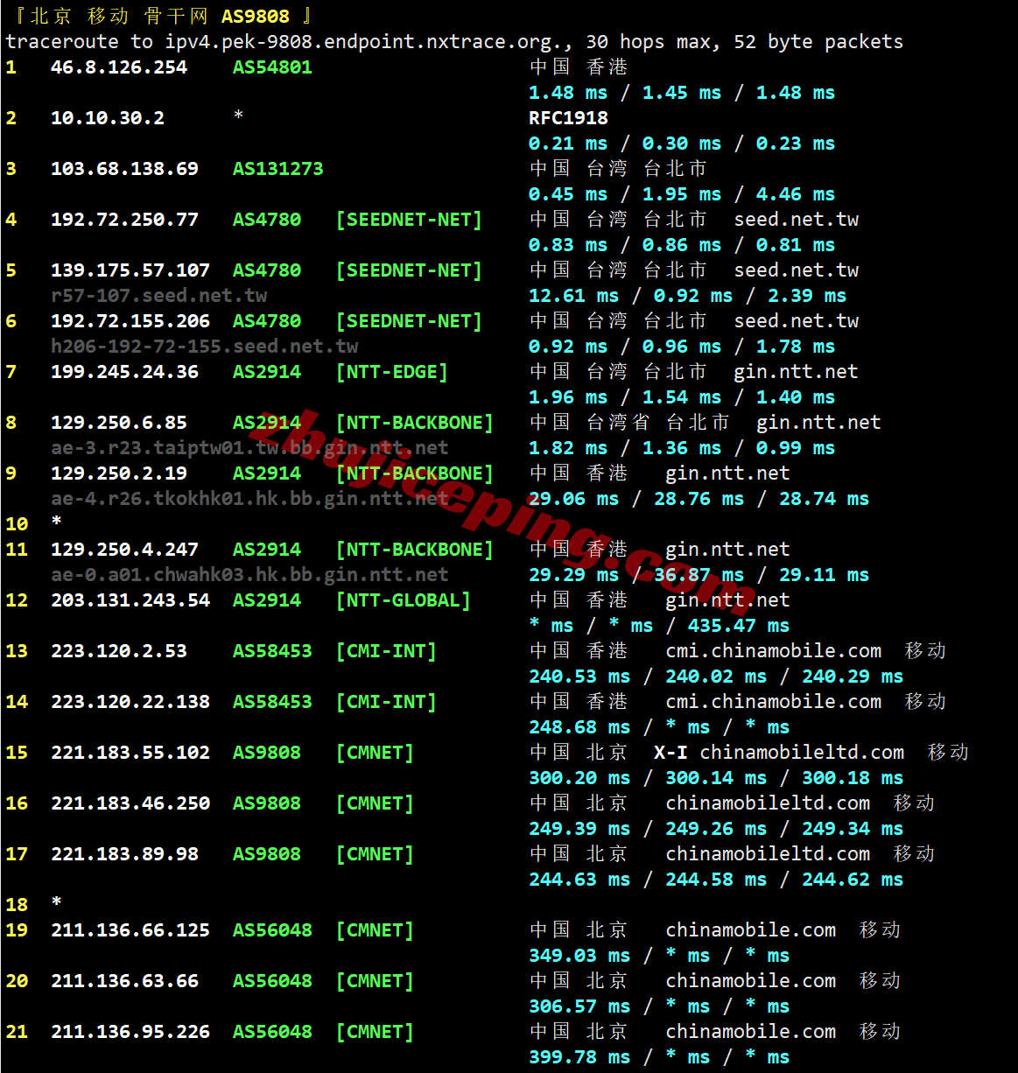The width and height of the screenshot is (1018, 1073).
Task: Click the 306.57 ms latency value
Action: coord(579,1006)
